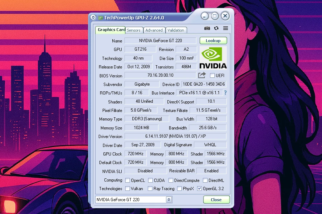This screenshot has height=214, width=322.
Task: Click the Default Clock row Memory 800 MHz
Action: pyautogui.click(x=176, y=162)
